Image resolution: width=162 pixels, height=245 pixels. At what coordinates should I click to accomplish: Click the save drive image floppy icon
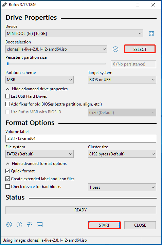tap(151, 34)
